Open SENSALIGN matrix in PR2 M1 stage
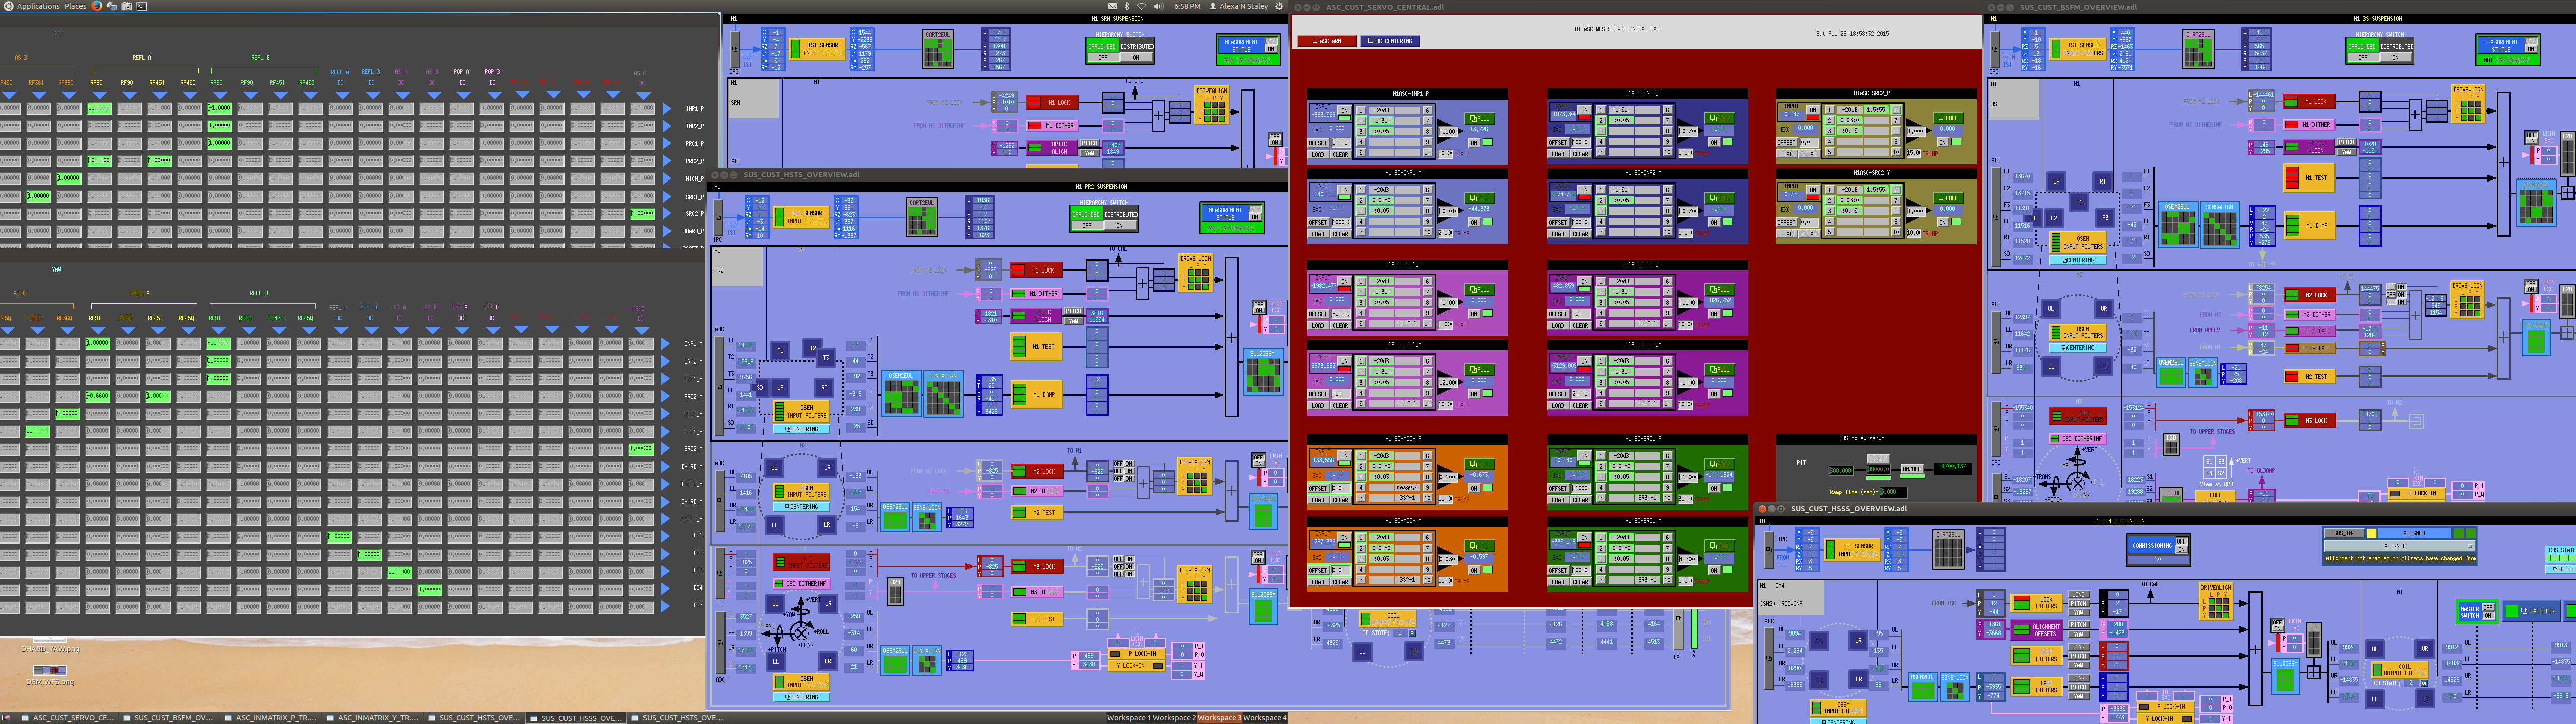This screenshot has height=724, width=2576. coord(943,393)
